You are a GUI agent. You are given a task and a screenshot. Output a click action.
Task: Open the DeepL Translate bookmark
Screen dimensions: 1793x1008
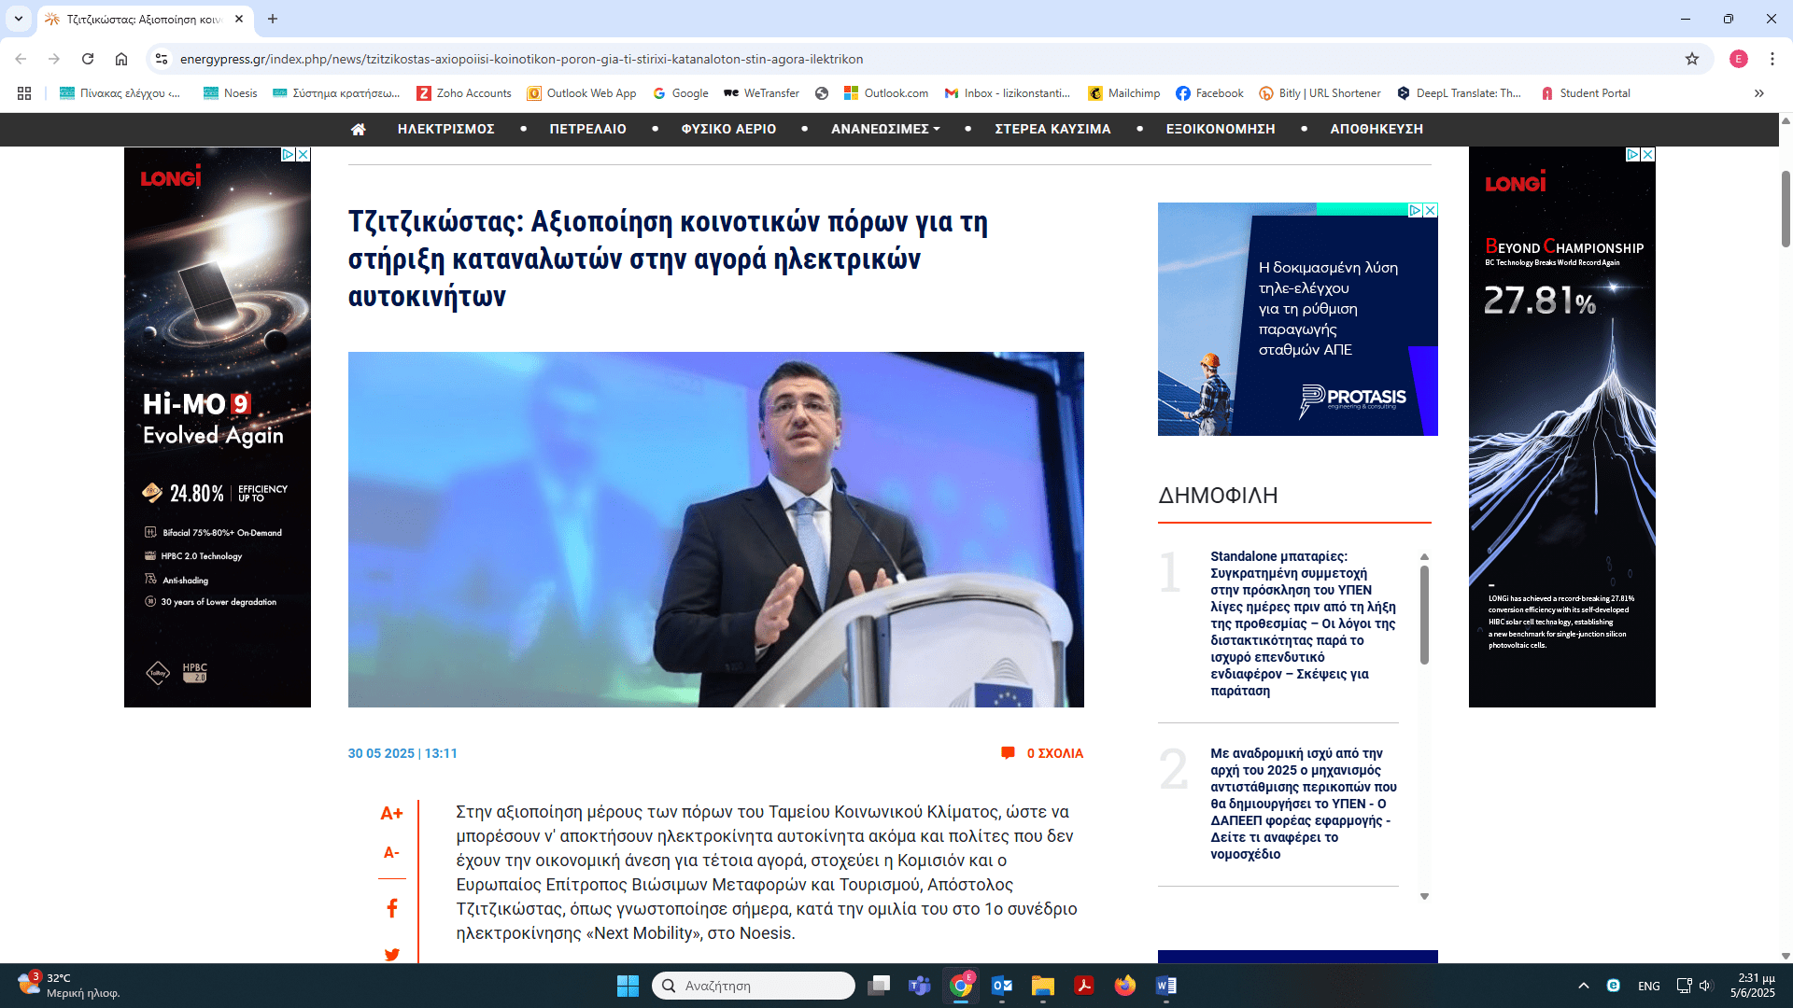tap(1459, 93)
